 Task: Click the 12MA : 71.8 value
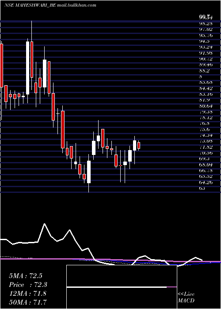27,294
